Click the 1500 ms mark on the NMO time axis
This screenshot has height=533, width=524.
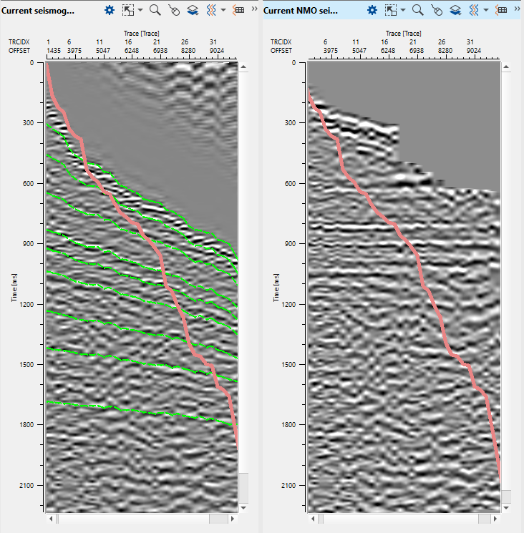tap(286, 364)
